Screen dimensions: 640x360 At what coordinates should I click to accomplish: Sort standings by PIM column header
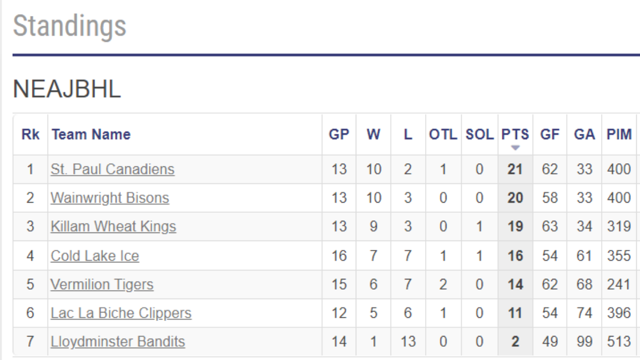click(x=618, y=135)
